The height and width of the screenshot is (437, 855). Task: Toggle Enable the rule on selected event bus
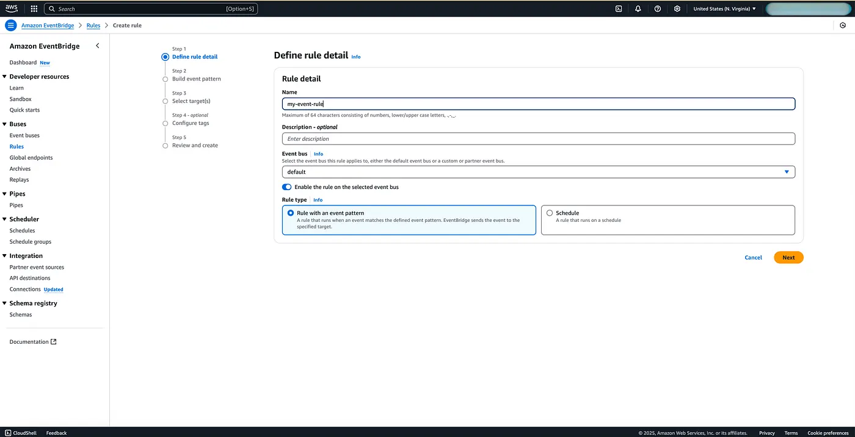click(286, 187)
